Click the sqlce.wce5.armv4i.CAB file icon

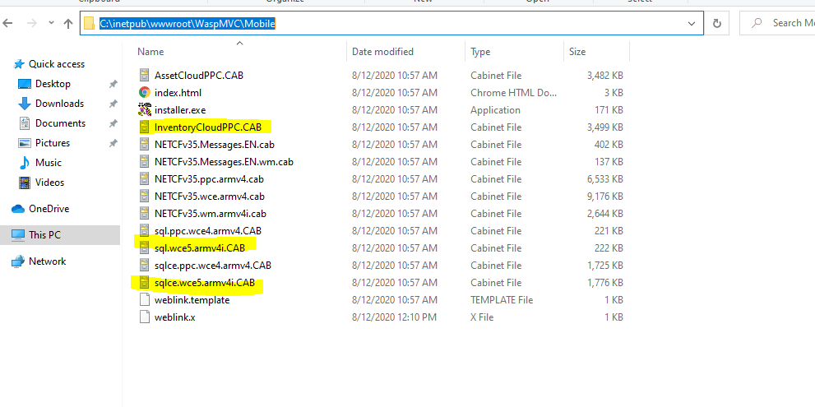pos(145,283)
